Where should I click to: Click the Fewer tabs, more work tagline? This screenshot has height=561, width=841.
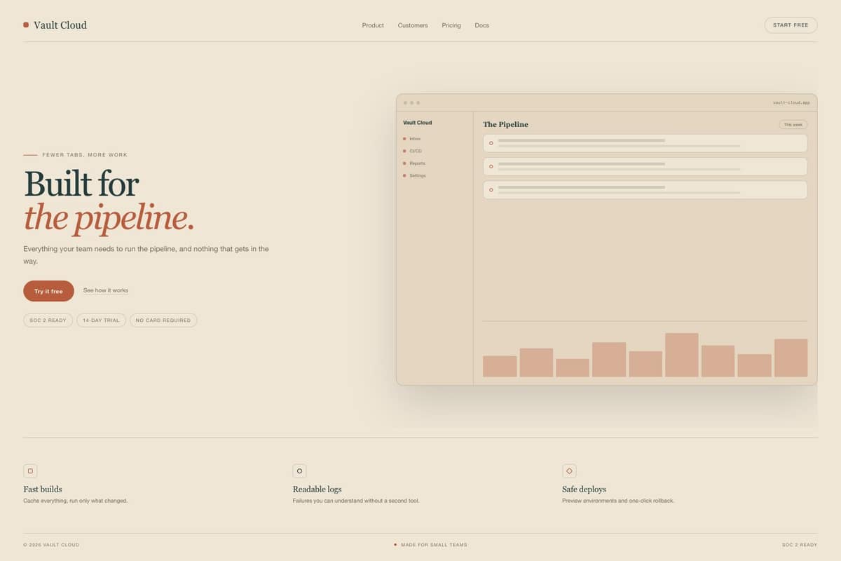click(x=85, y=155)
